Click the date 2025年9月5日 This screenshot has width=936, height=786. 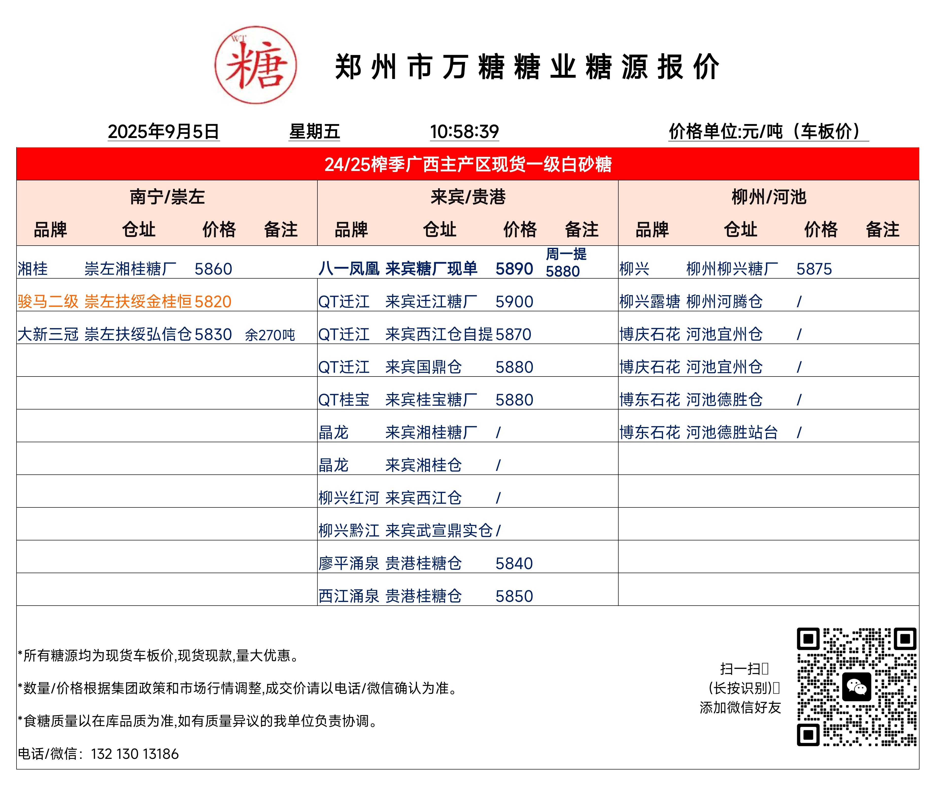(164, 131)
